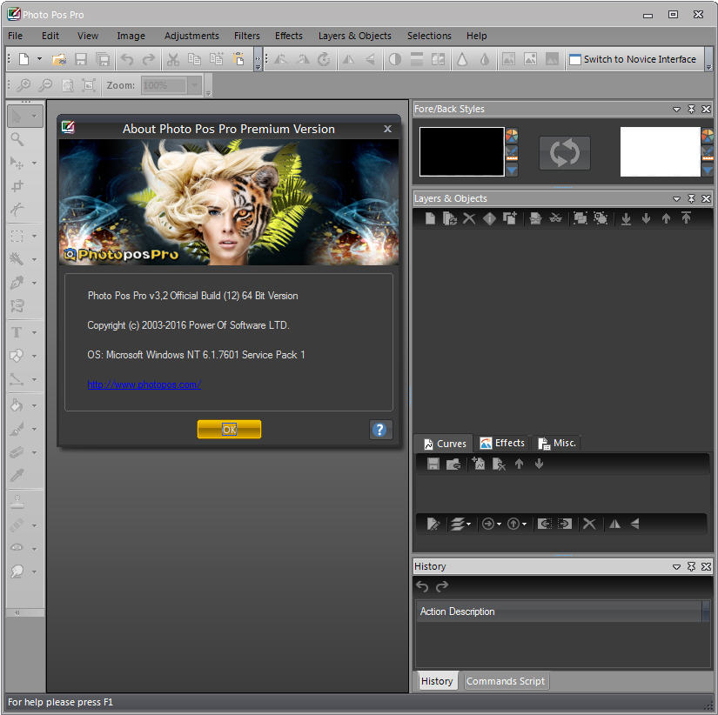This screenshot has width=718, height=715.
Task: Select the magnifier tool in the left toolbox
Action: 17,139
